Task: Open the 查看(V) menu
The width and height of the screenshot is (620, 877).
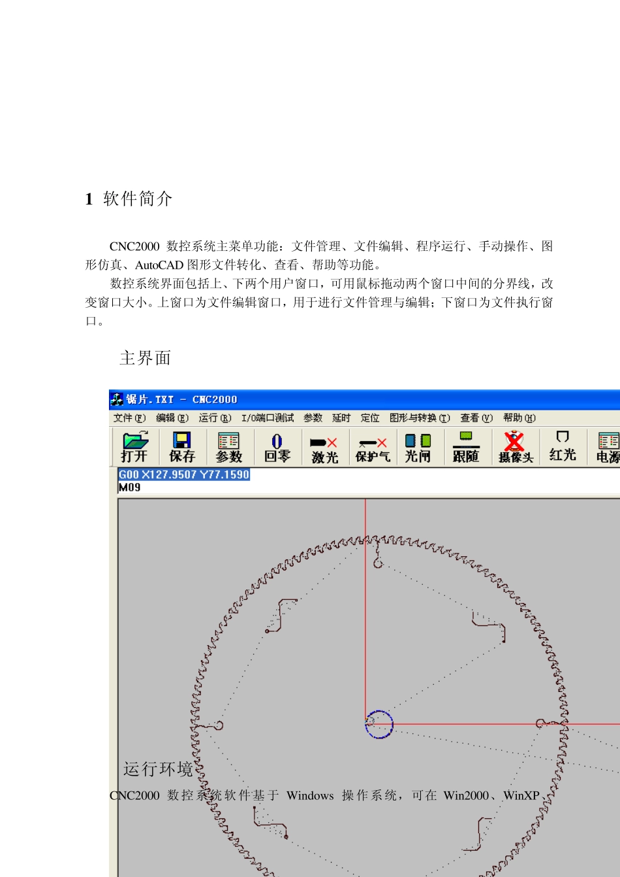Action: (476, 418)
